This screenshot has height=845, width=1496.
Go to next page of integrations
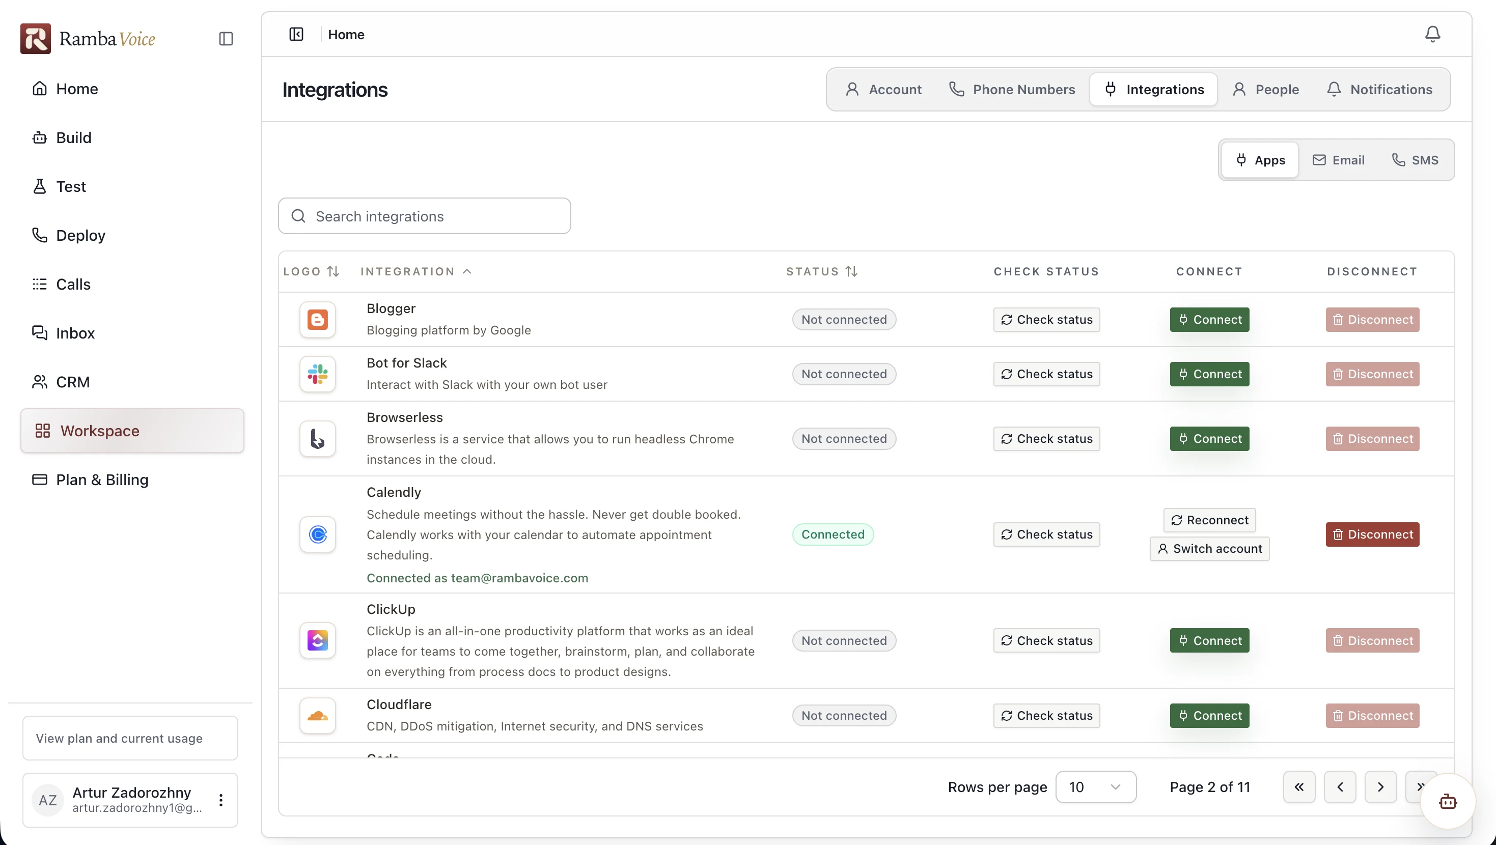pos(1380,787)
